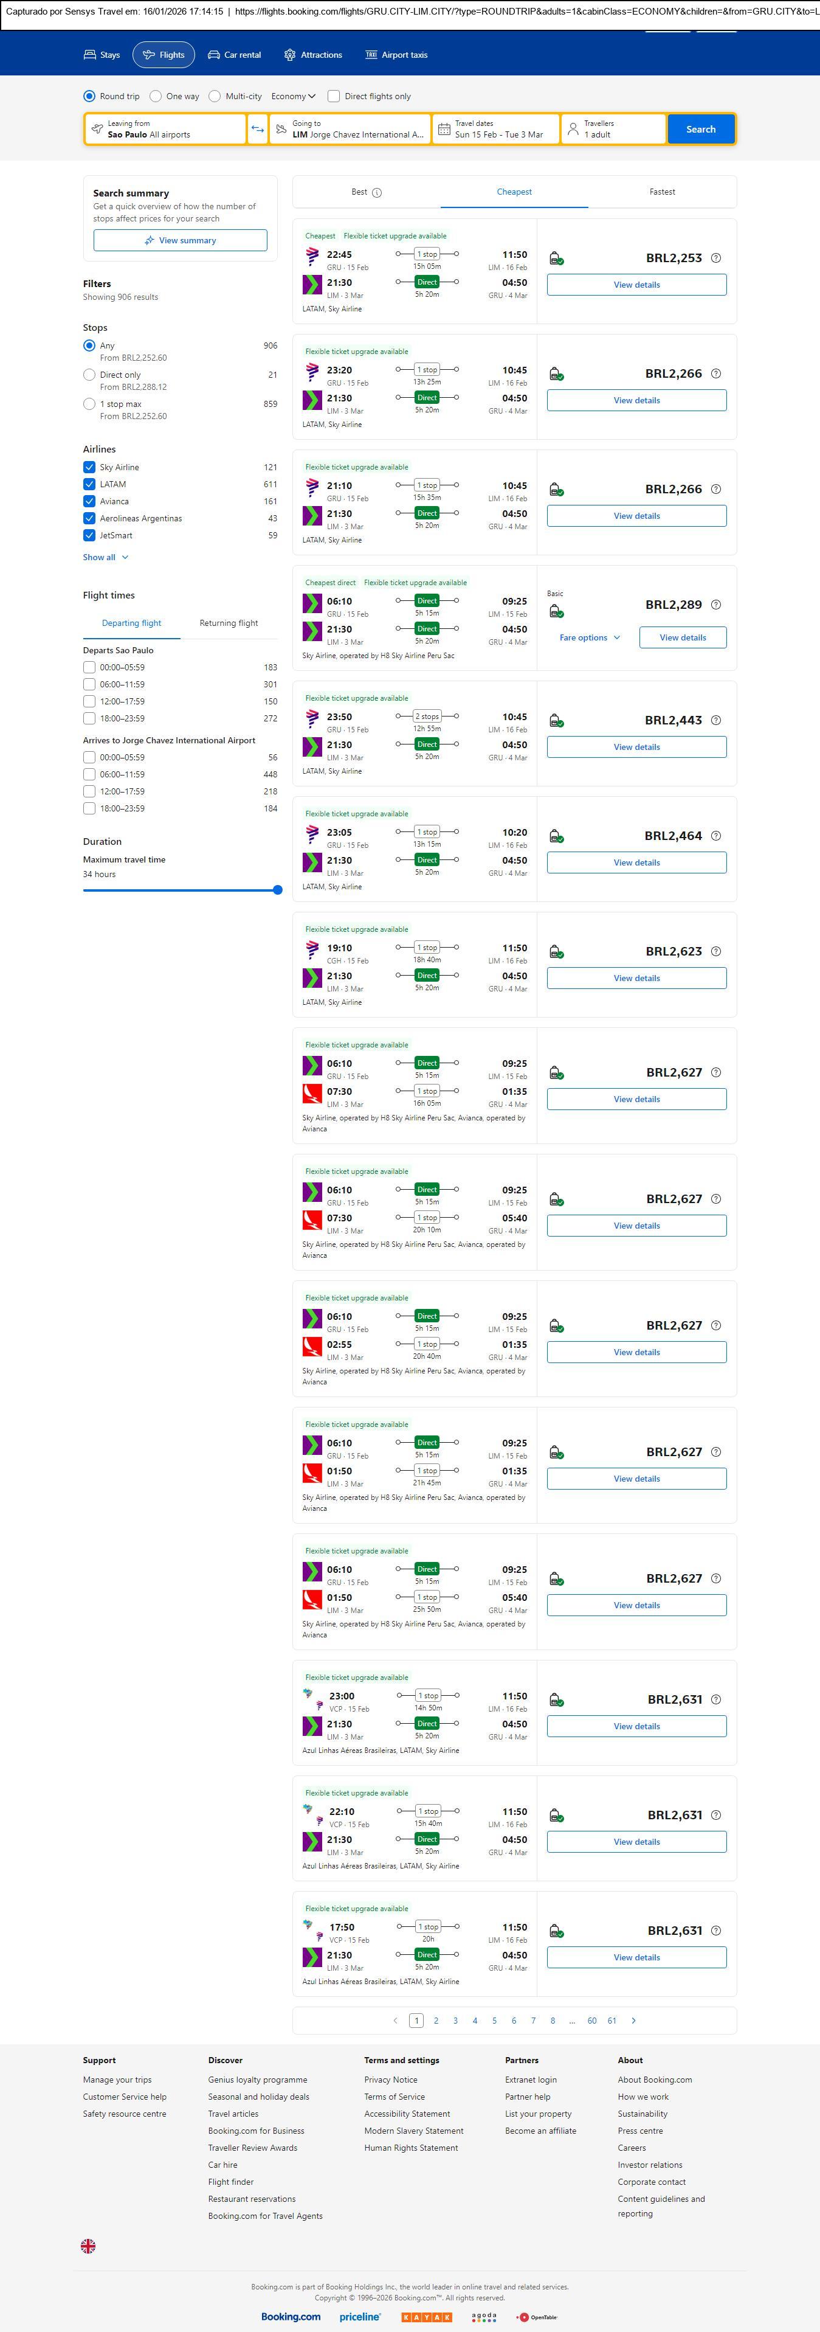Click the calendar icon in Travel dates field
The height and width of the screenshot is (2332, 820).
[444, 130]
